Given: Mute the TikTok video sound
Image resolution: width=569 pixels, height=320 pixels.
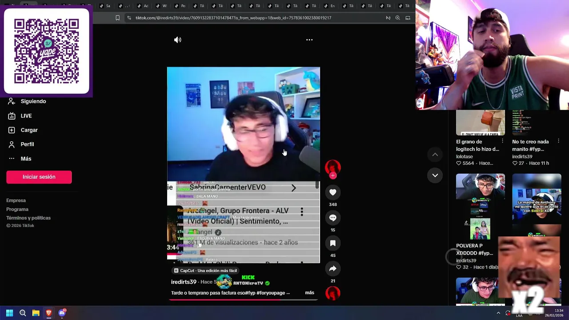Looking at the screenshot, I should pyautogui.click(x=177, y=40).
